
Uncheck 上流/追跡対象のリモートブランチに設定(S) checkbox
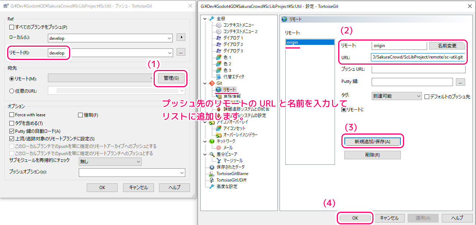click(12, 139)
